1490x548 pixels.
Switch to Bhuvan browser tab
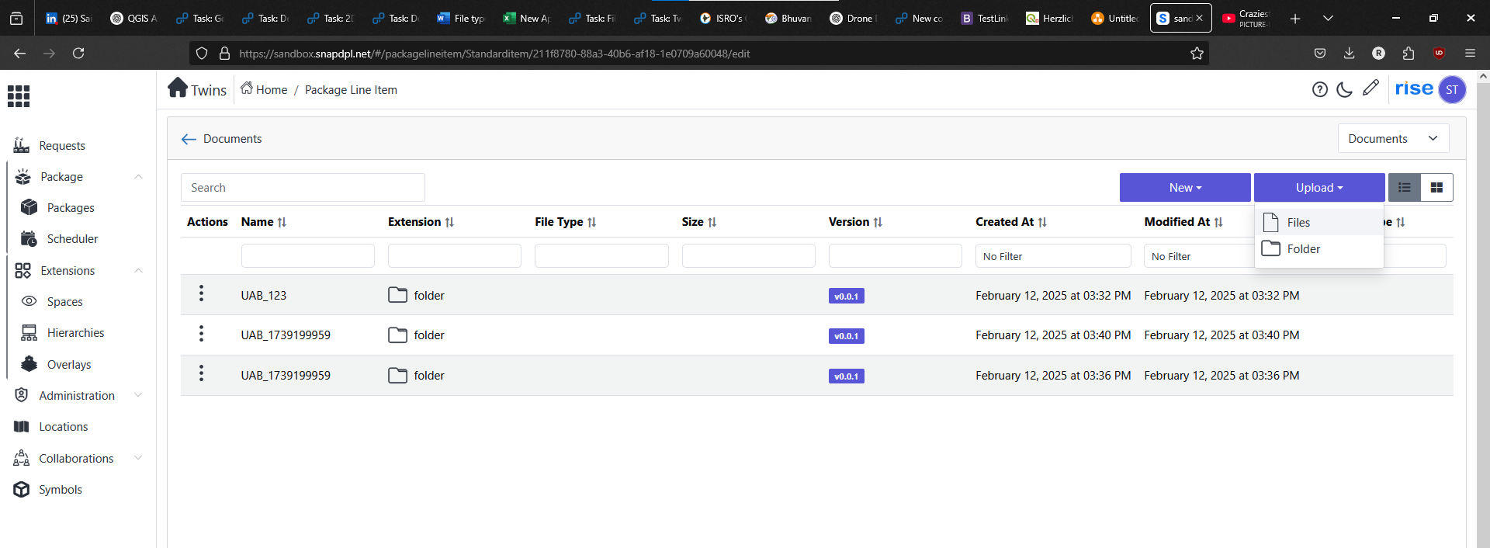pyautogui.click(x=788, y=18)
